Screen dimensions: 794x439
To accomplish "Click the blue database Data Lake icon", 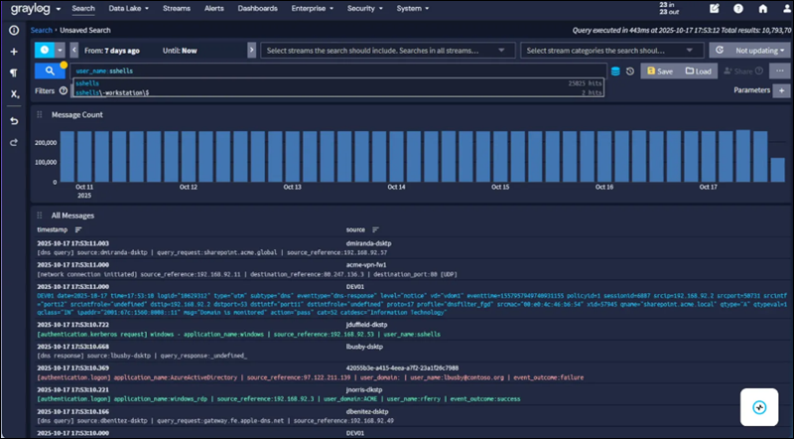I will coord(615,71).
